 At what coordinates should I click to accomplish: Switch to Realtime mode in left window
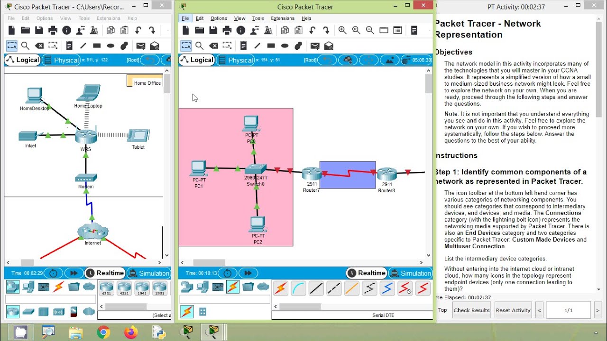105,273
